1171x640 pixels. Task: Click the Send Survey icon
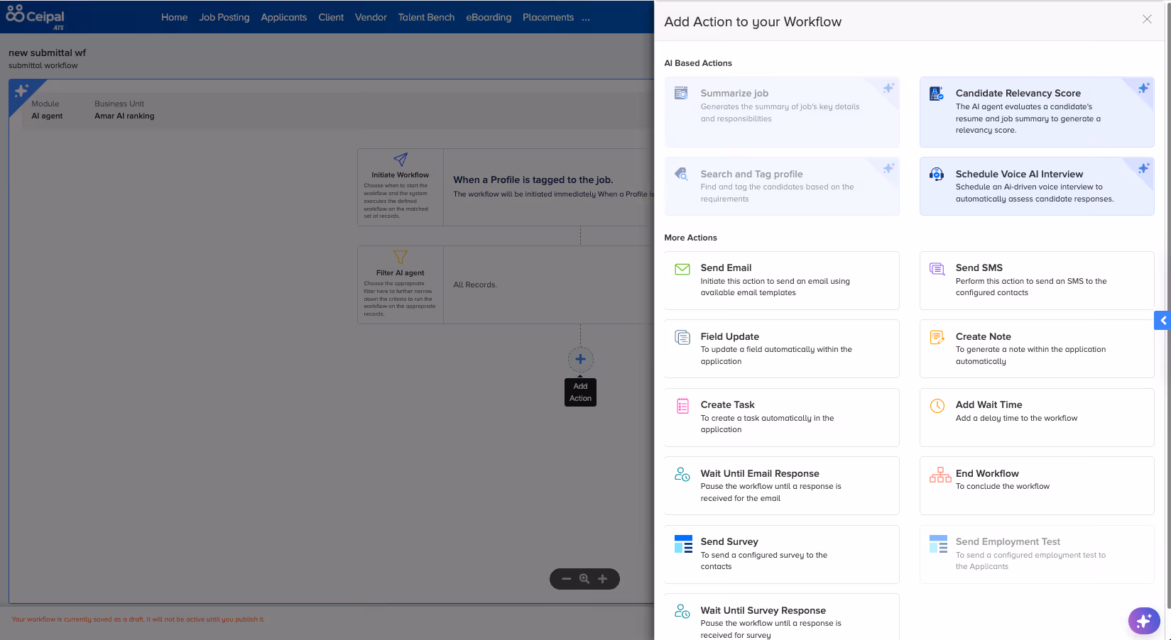tap(683, 544)
